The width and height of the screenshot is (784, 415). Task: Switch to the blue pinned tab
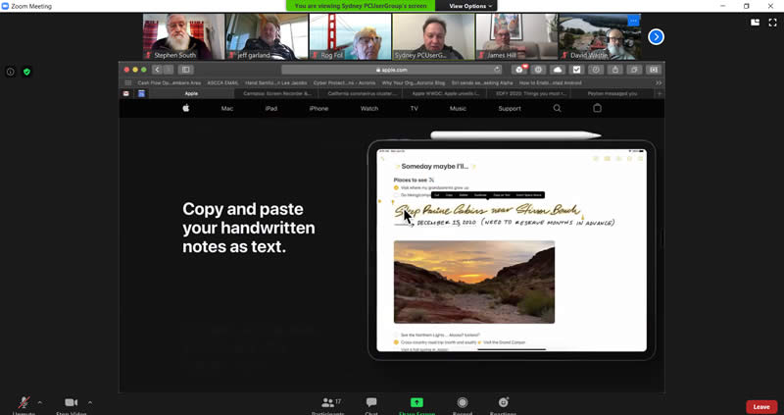point(141,93)
